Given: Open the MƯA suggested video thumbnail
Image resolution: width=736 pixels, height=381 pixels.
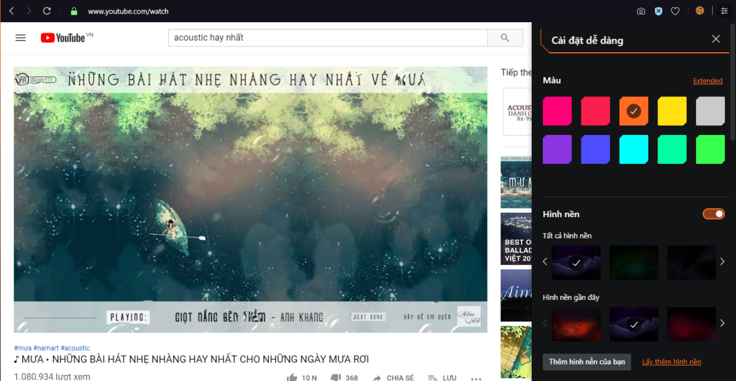Looking at the screenshot, I should [516, 182].
